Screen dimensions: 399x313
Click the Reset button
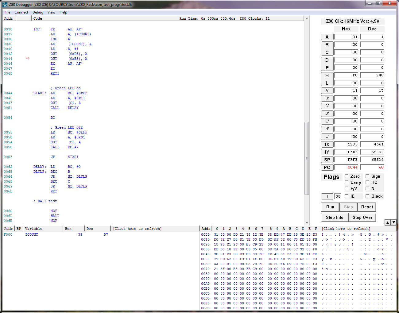367,207
